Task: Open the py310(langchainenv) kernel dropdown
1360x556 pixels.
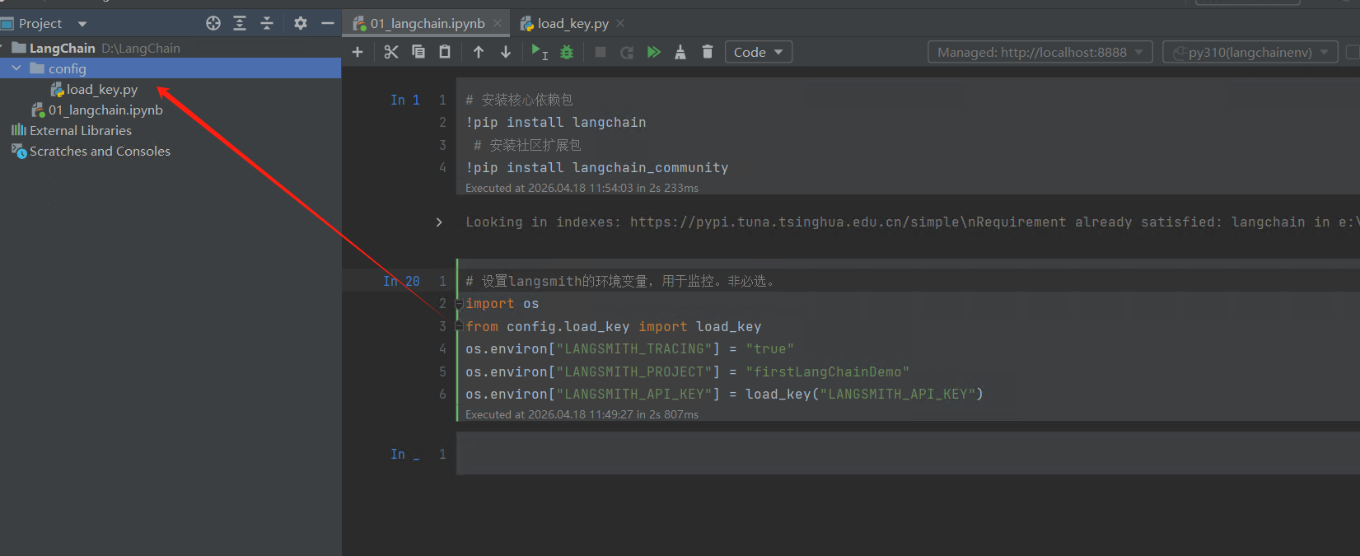Action: coord(1250,52)
